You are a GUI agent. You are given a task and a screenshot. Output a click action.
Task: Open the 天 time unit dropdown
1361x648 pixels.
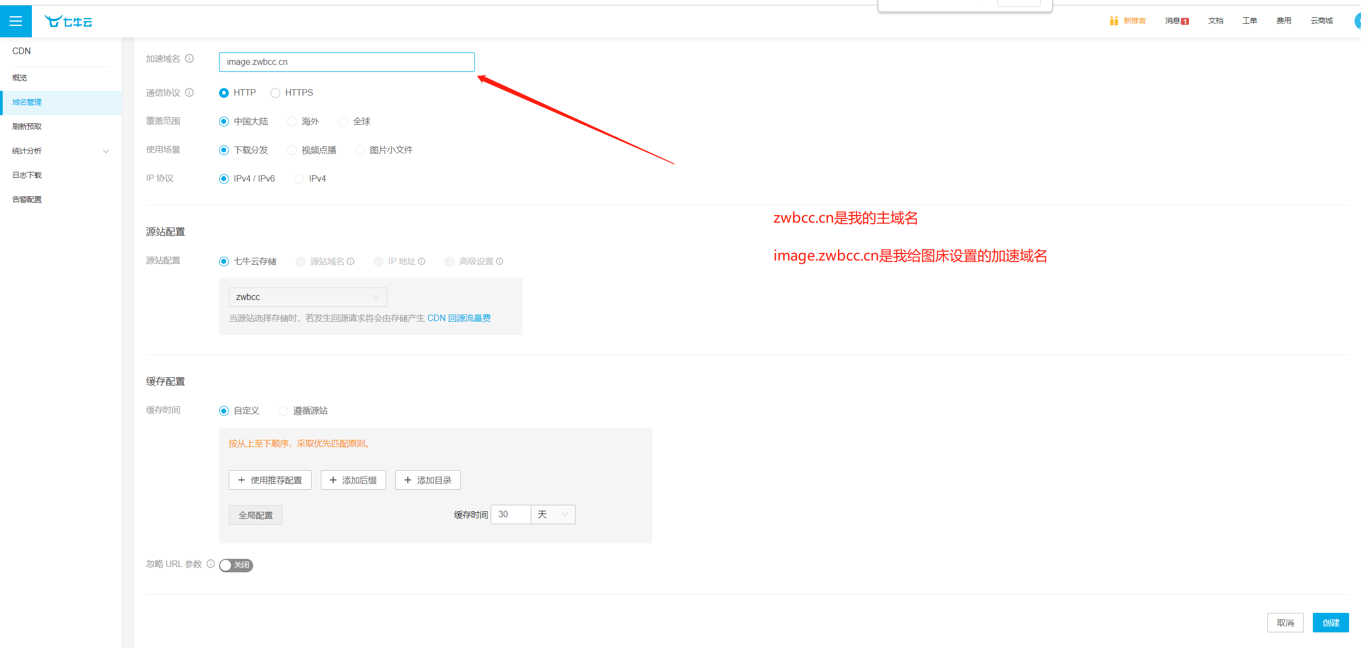(553, 515)
